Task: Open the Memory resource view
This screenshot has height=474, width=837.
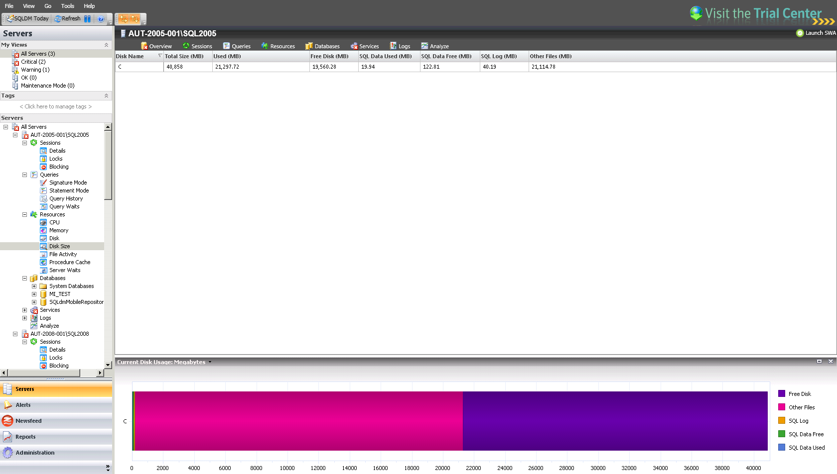Action: pos(59,230)
